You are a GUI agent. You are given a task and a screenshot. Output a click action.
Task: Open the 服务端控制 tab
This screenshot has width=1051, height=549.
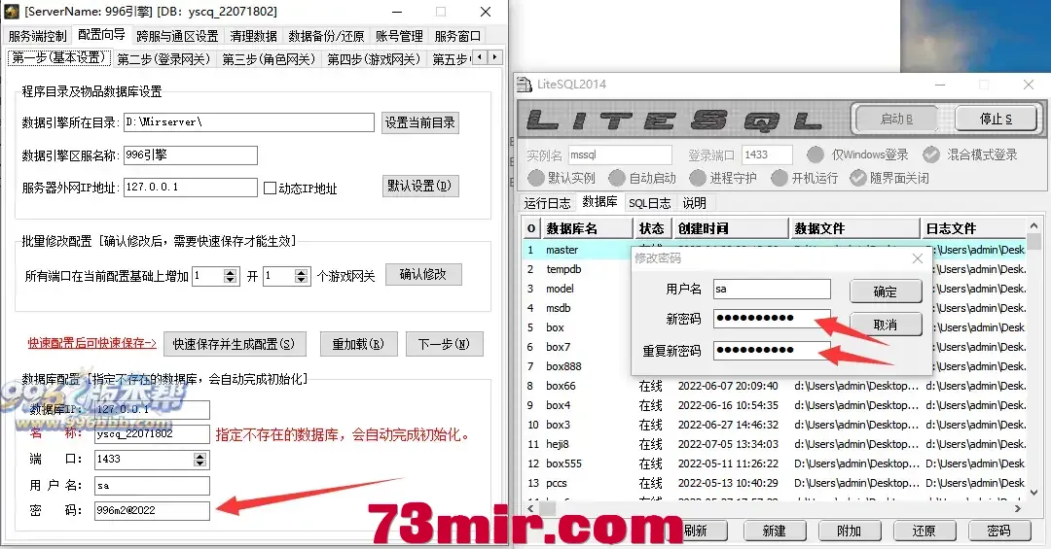tap(38, 36)
